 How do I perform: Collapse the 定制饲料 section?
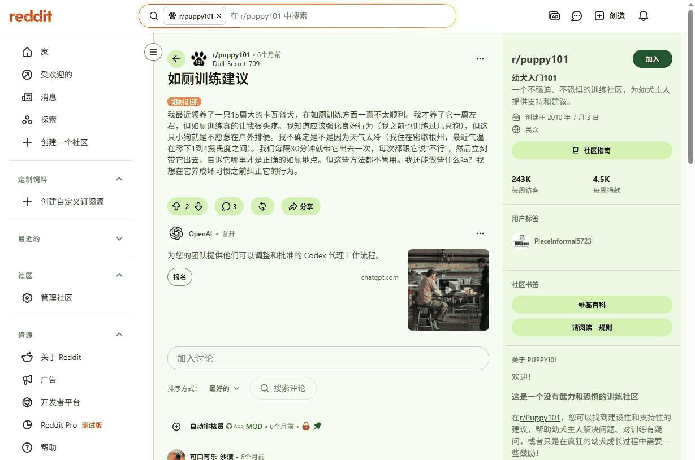pyautogui.click(x=119, y=179)
